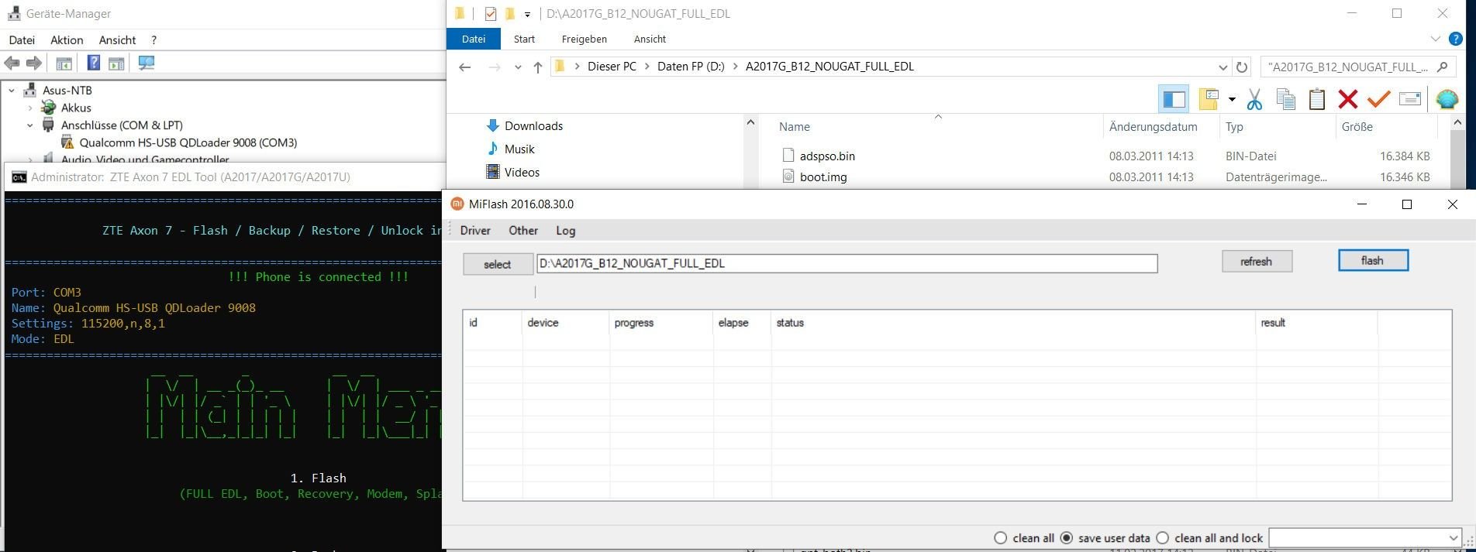Toggle console tree pane in Geräte-Manager
The height and width of the screenshot is (552, 1476).
pos(64,63)
